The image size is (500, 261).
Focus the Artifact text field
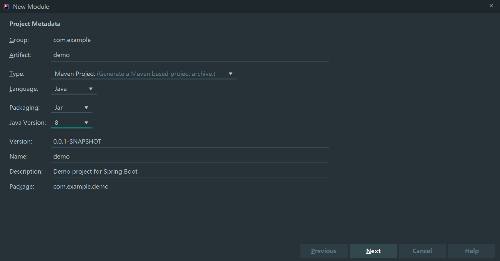click(x=190, y=55)
